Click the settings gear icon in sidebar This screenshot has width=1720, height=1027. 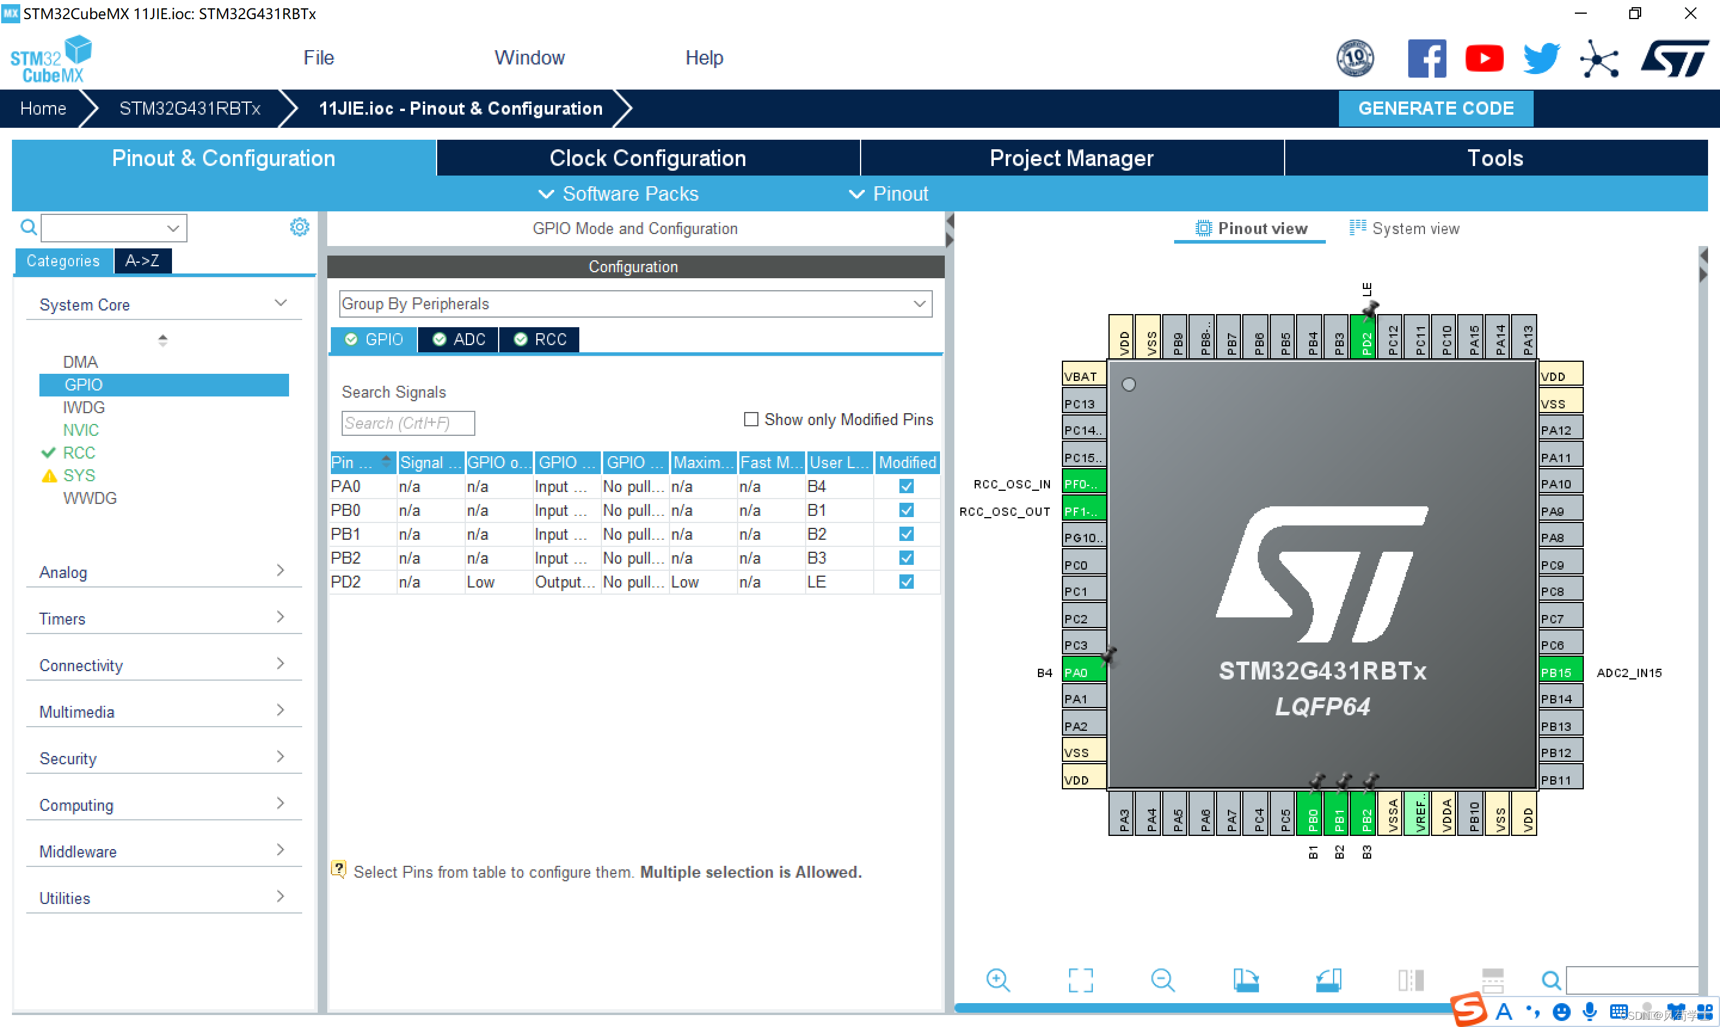coord(299,227)
